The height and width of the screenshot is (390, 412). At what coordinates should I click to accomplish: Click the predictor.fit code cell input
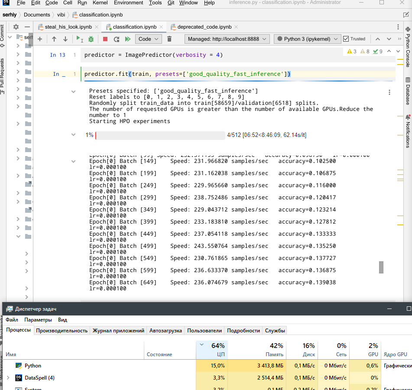coord(238,74)
